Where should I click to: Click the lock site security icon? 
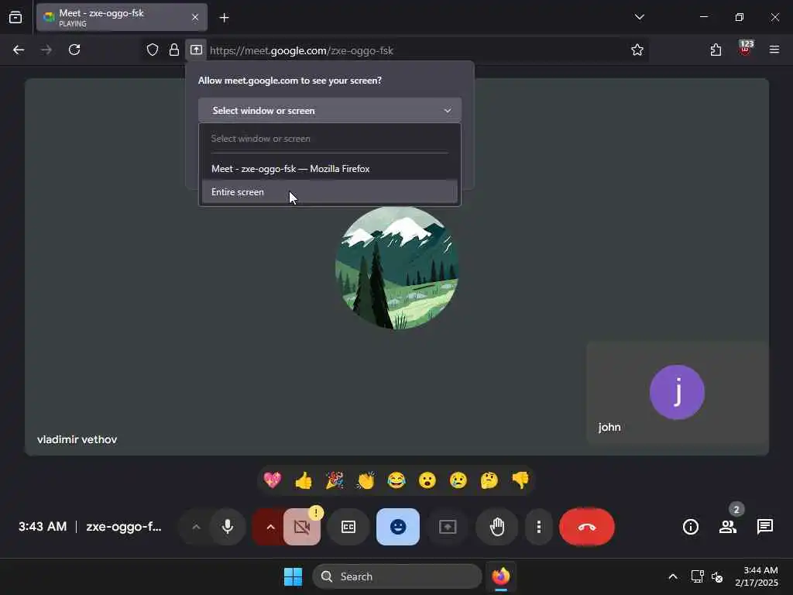click(x=174, y=50)
